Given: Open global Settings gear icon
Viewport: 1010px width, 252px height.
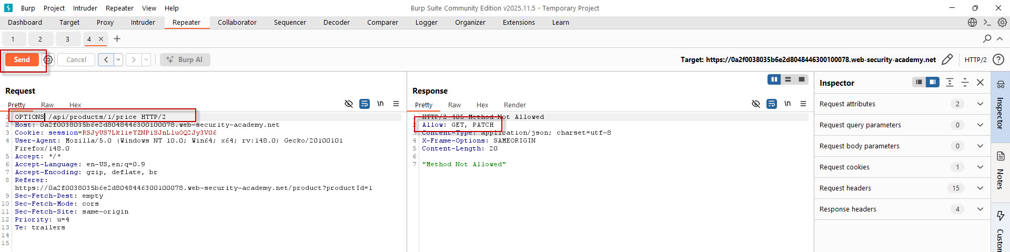Looking at the screenshot, I should point(1002,23).
